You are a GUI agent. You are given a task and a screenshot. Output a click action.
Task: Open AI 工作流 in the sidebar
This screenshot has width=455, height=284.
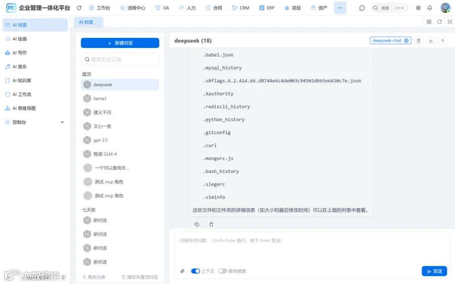click(35, 94)
